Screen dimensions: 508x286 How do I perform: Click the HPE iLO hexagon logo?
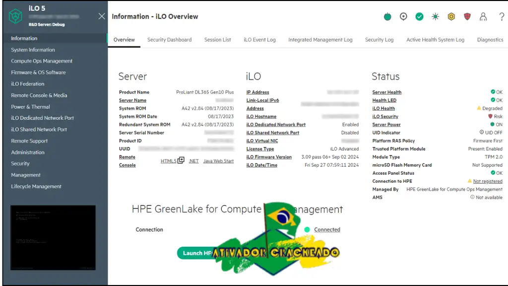pos(15,16)
